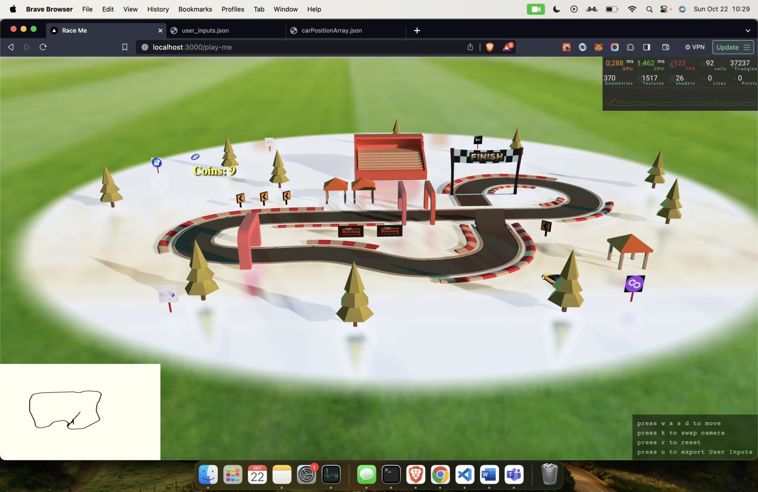Open the Window menu
Screen dimensions: 758x492
[x=285, y=9]
